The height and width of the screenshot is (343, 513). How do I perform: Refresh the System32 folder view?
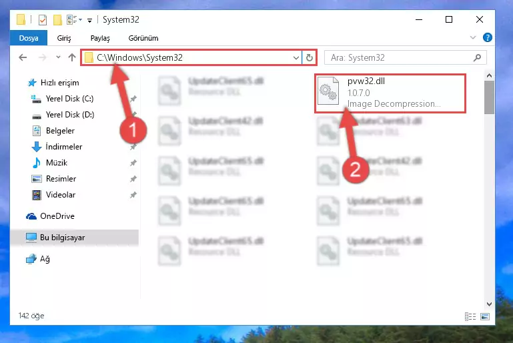coord(310,58)
